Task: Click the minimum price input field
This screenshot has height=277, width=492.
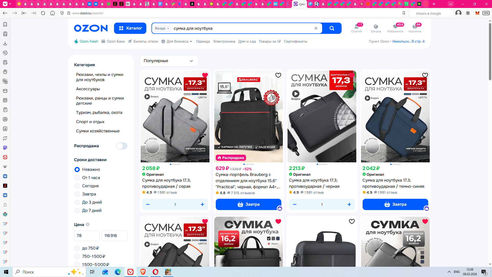Action: 87,235
